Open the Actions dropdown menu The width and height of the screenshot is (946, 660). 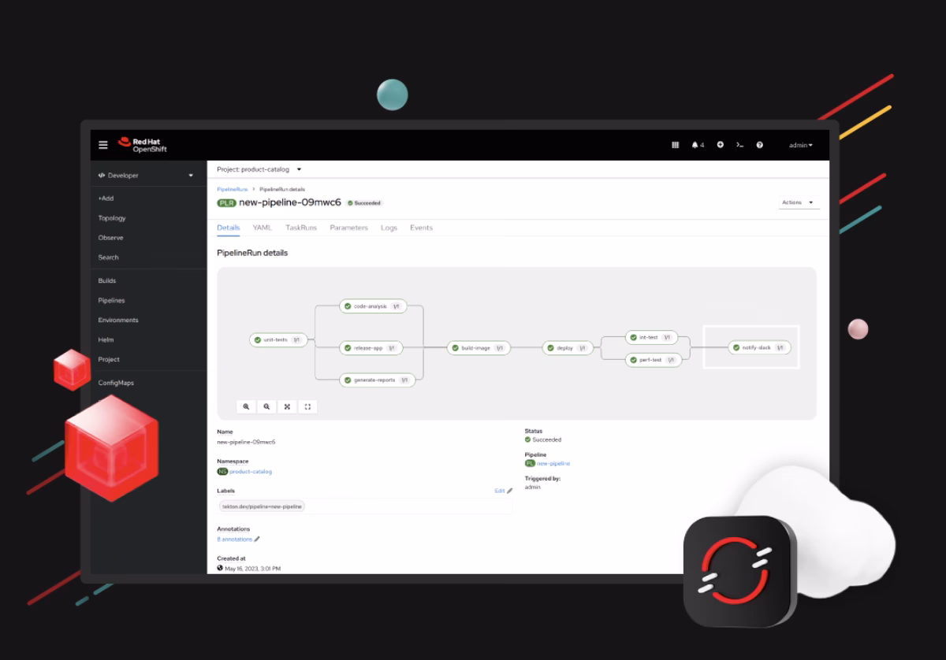click(x=798, y=202)
